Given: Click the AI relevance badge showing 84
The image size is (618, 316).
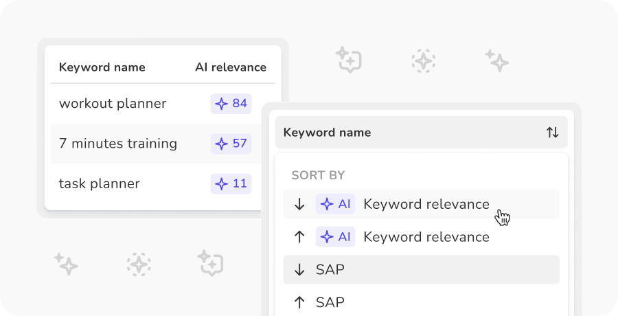Looking at the screenshot, I should click(231, 104).
